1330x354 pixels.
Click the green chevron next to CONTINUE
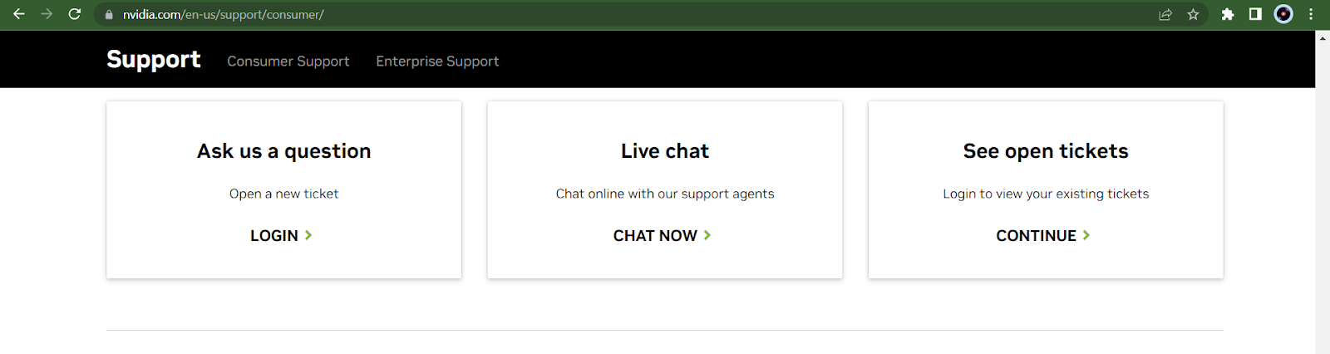pyautogui.click(x=1086, y=235)
